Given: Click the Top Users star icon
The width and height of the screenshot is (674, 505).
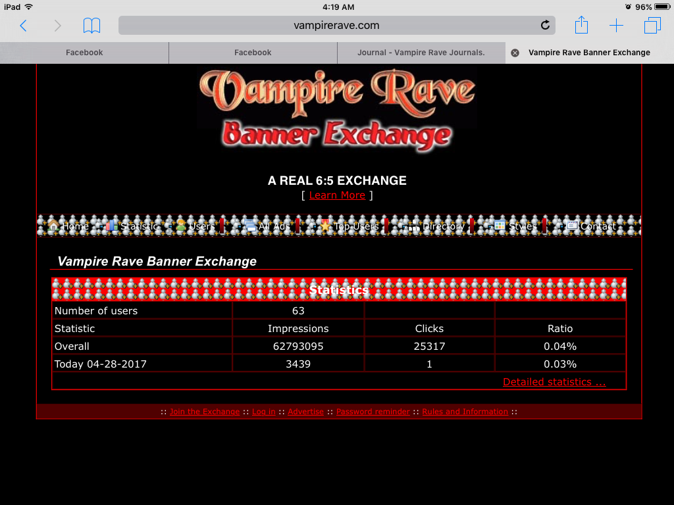Looking at the screenshot, I should coord(326,225).
